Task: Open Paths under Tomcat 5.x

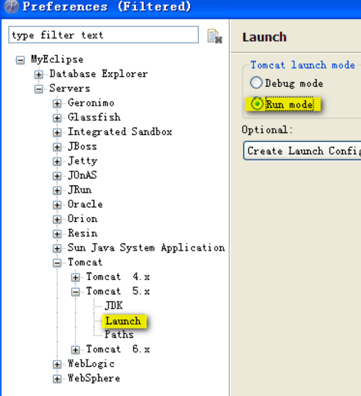Action: (x=119, y=335)
